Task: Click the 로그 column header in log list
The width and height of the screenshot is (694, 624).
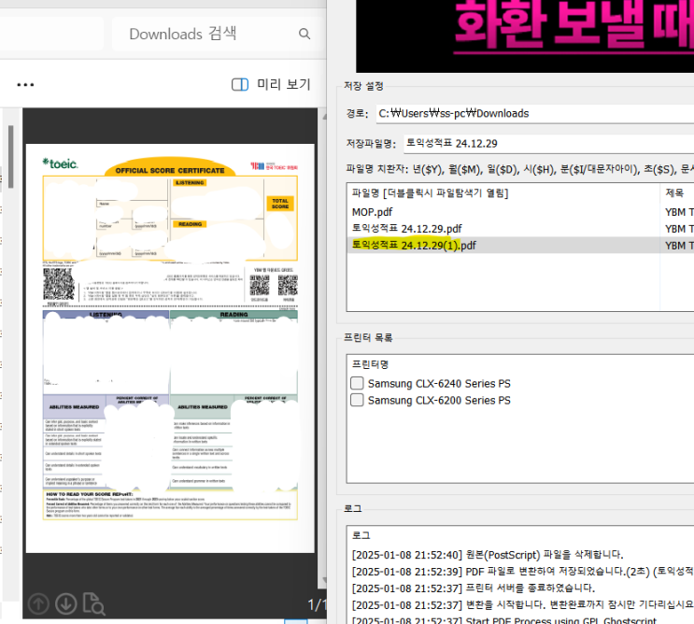Action: coord(520,535)
